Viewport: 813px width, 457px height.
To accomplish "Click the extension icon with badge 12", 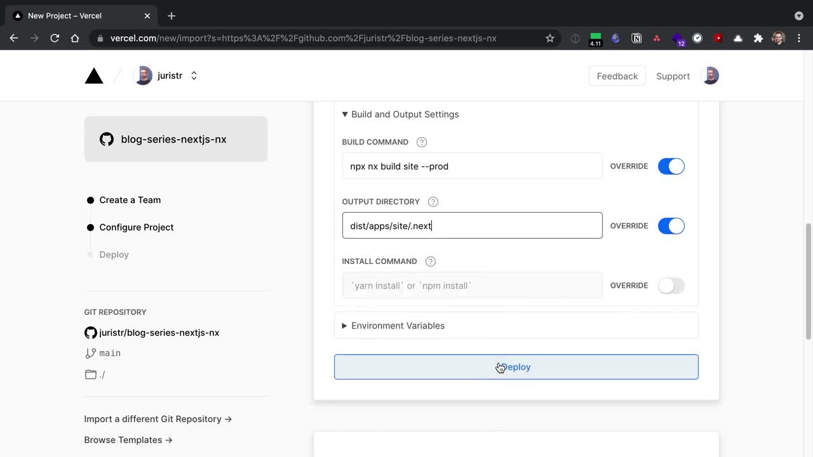I will [x=678, y=39].
